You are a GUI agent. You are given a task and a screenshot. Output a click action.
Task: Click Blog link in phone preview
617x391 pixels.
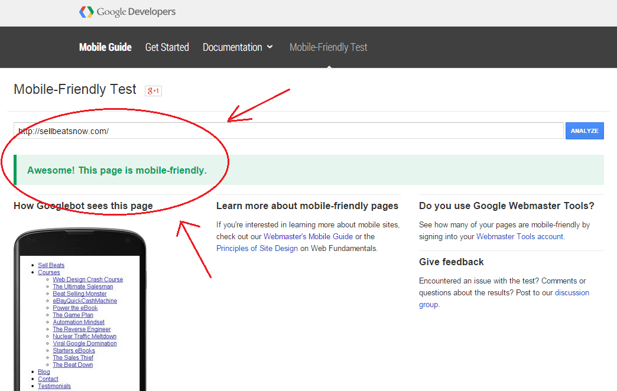(x=44, y=372)
